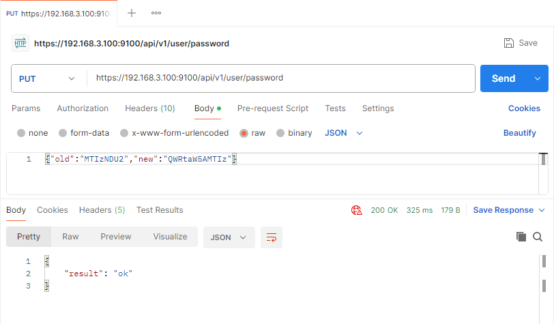Copy response body with copy icon
This screenshot has width=554, height=324.
click(x=521, y=237)
